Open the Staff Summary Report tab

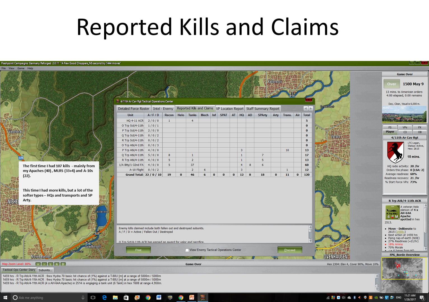263,108
